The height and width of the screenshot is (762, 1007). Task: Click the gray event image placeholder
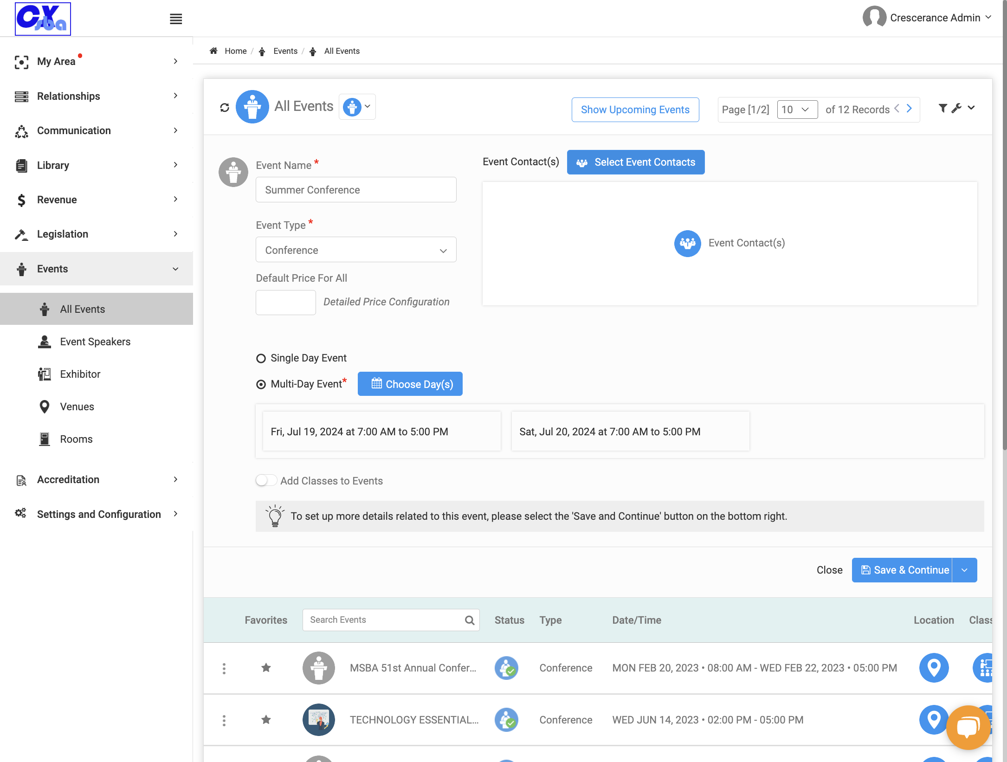(233, 172)
